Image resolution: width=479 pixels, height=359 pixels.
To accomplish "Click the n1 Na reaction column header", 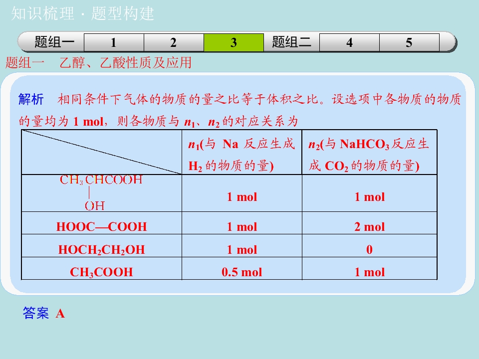I will (242, 155).
